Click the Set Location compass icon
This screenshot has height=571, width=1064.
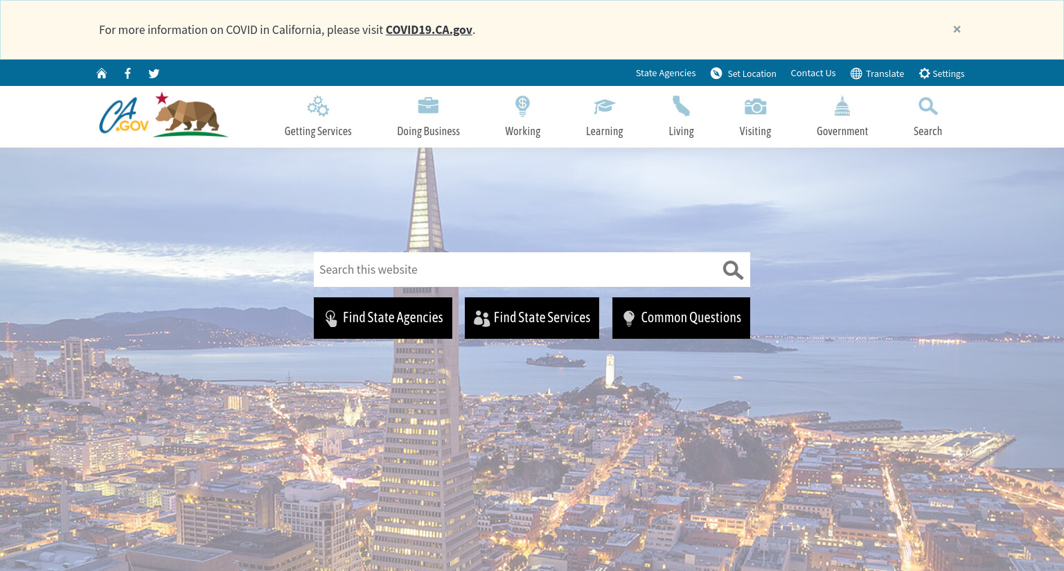coord(716,73)
